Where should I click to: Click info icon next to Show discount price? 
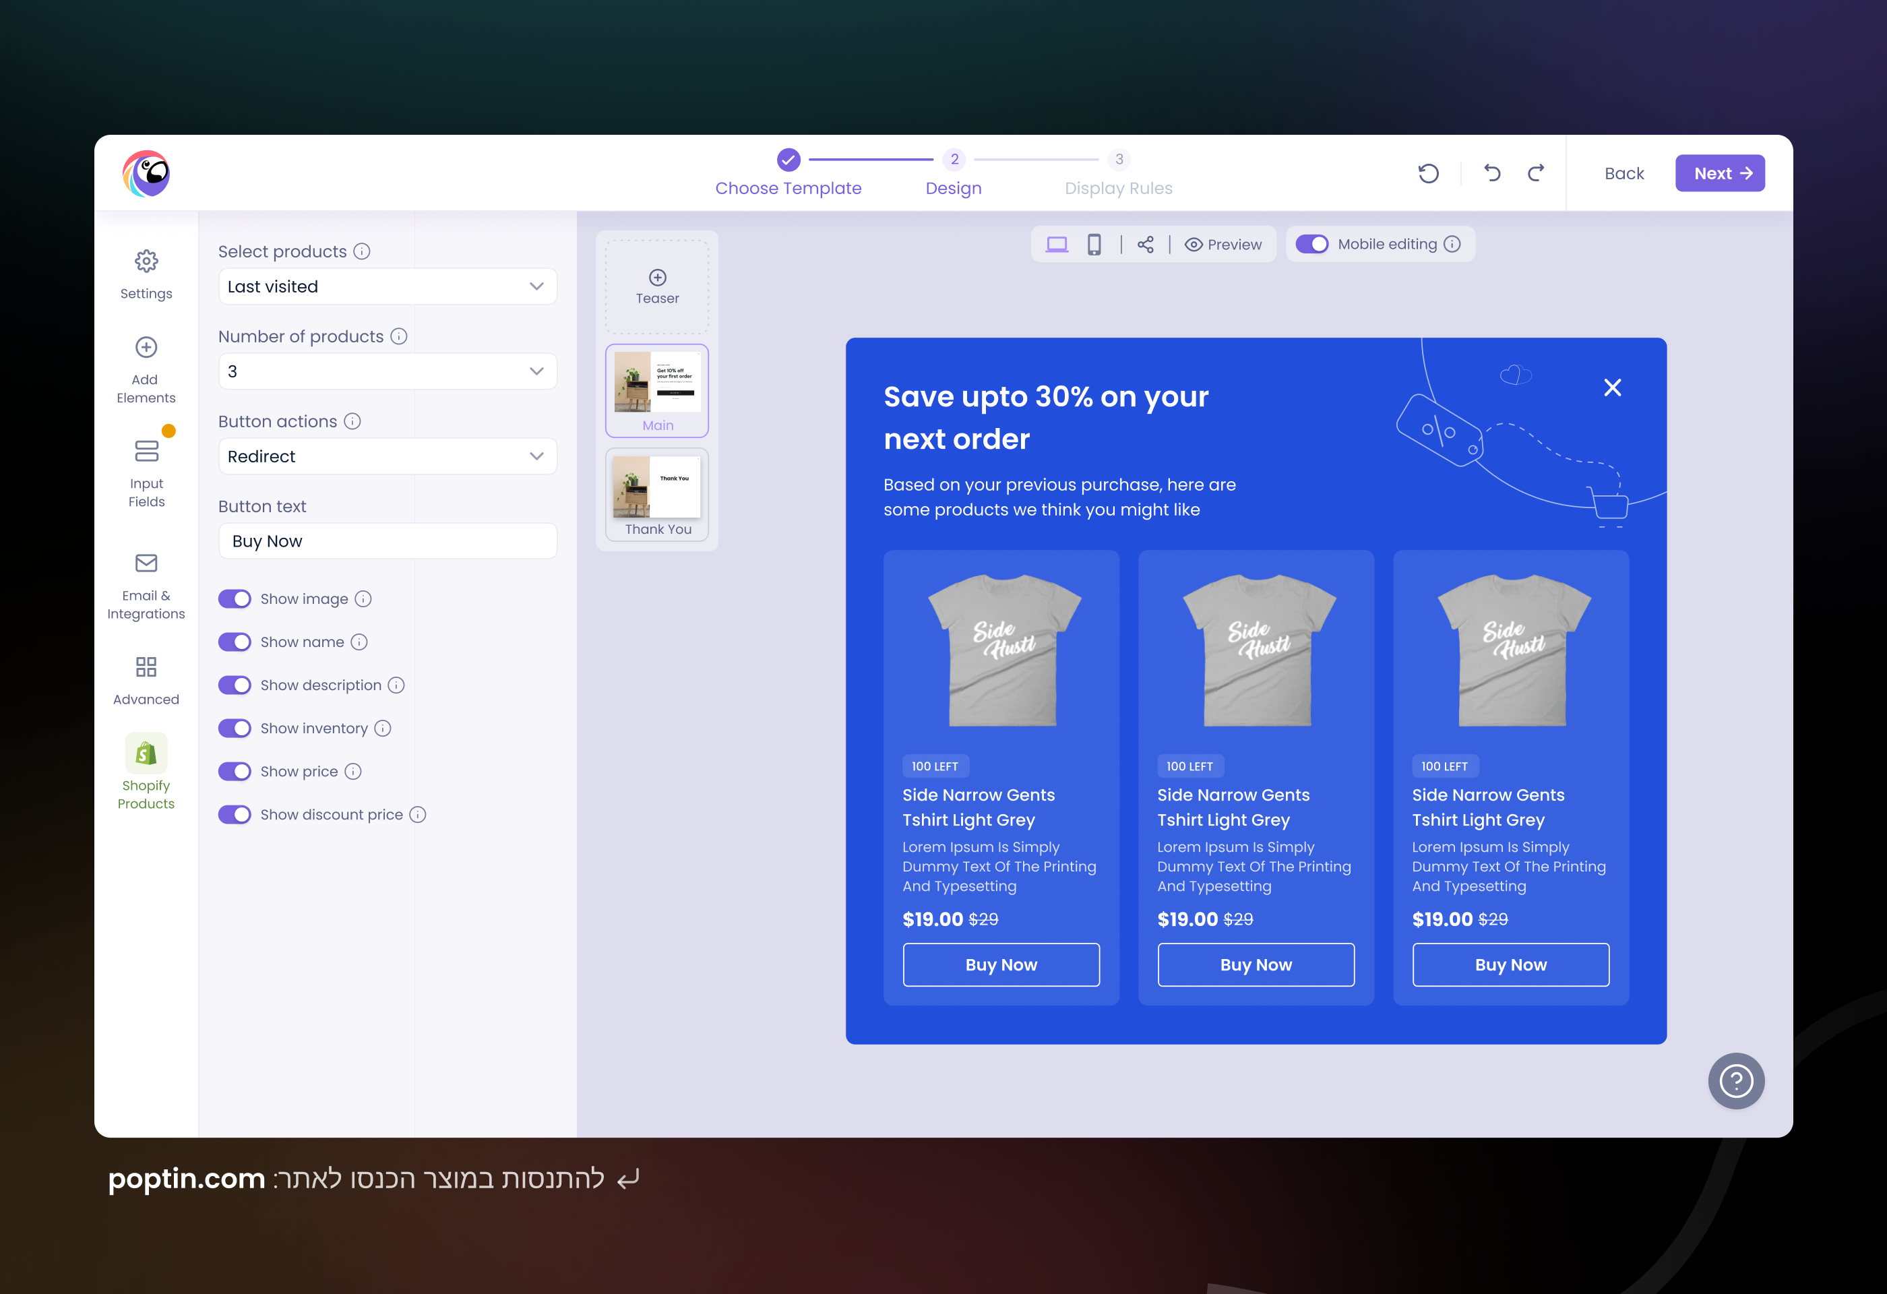tap(417, 814)
